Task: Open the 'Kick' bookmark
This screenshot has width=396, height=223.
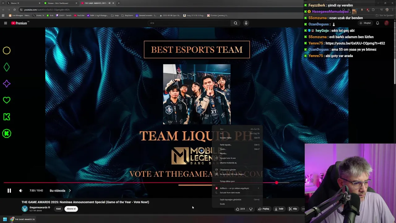Action: 50,15
